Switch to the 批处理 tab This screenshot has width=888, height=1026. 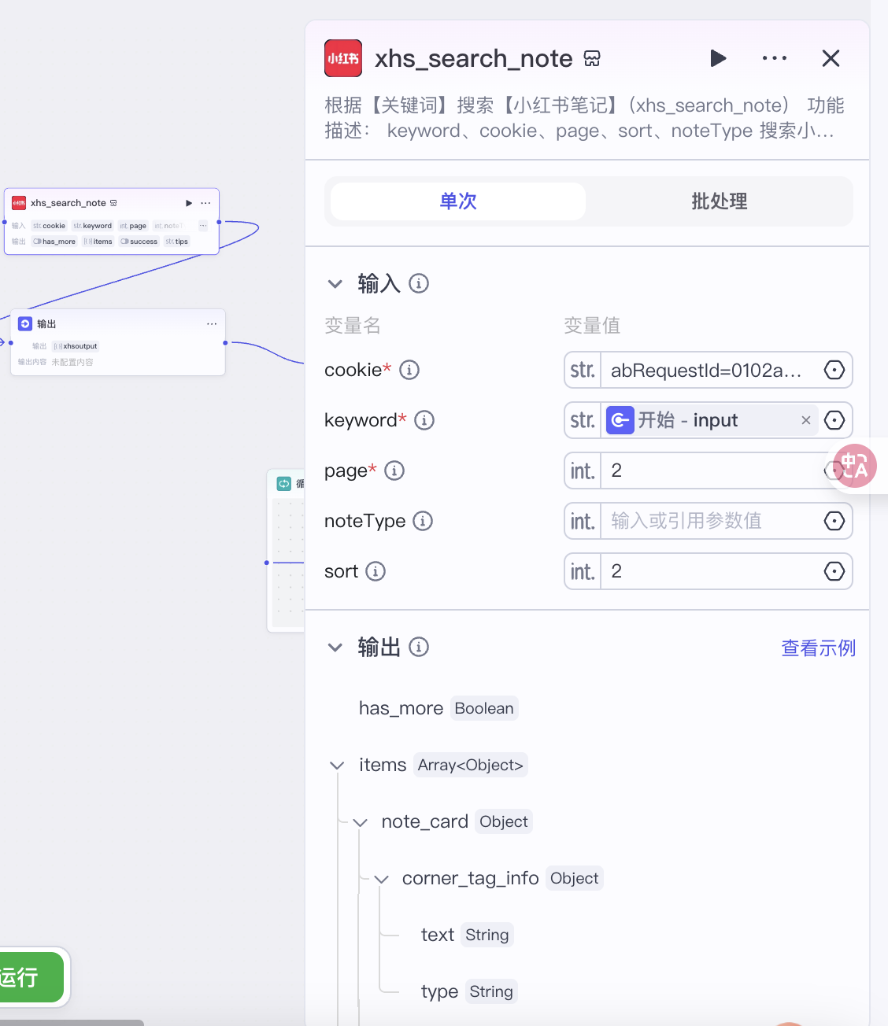click(x=720, y=201)
